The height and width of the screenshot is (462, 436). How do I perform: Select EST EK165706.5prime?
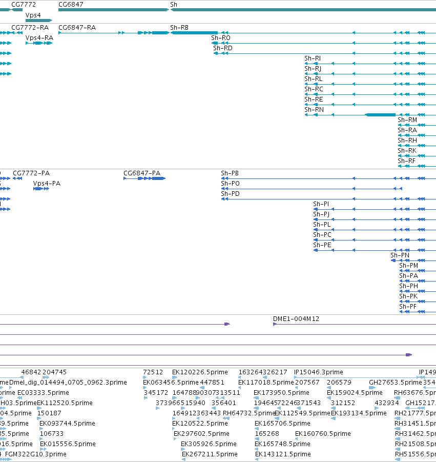click(x=283, y=424)
